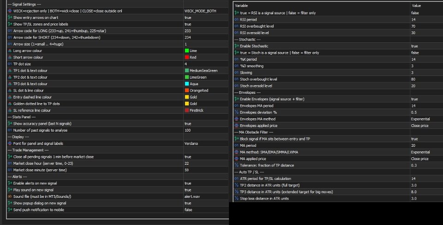Toggle the true value of 'Play sound on new signal'

[x=188, y=190]
